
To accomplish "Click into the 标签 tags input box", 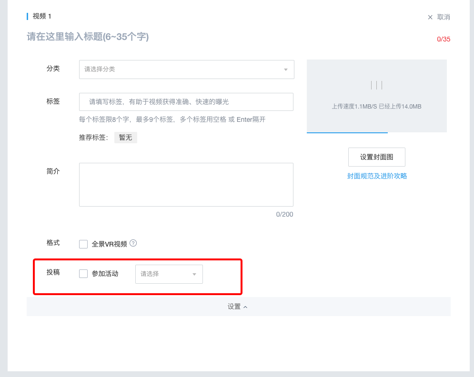I will 186,102.
